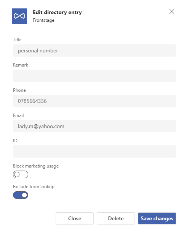Turn on Block marketing usage switch

tap(21, 174)
